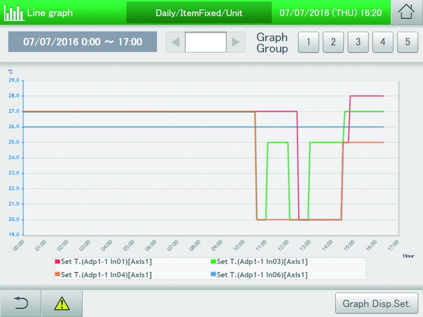This screenshot has height=317, width=423.
Task: Click orange swatch for Adp1-1 In04 legend
Action: pyautogui.click(x=57, y=275)
